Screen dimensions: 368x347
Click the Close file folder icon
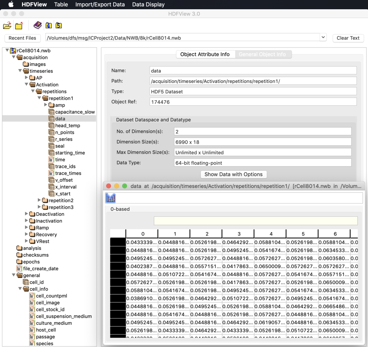(19, 26)
